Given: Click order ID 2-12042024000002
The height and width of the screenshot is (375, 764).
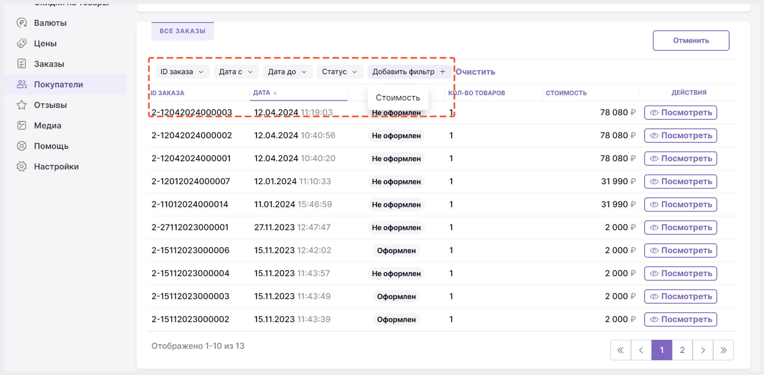Looking at the screenshot, I should point(191,135).
